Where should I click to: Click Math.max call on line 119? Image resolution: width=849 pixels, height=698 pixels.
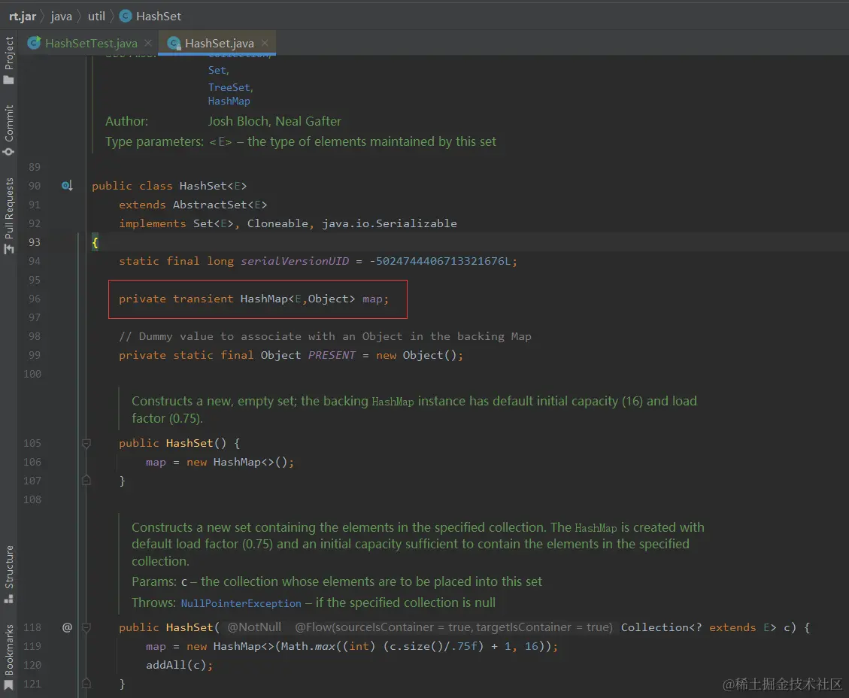[x=308, y=646]
